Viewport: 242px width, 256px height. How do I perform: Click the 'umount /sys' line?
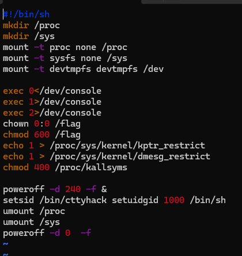click(x=32, y=222)
